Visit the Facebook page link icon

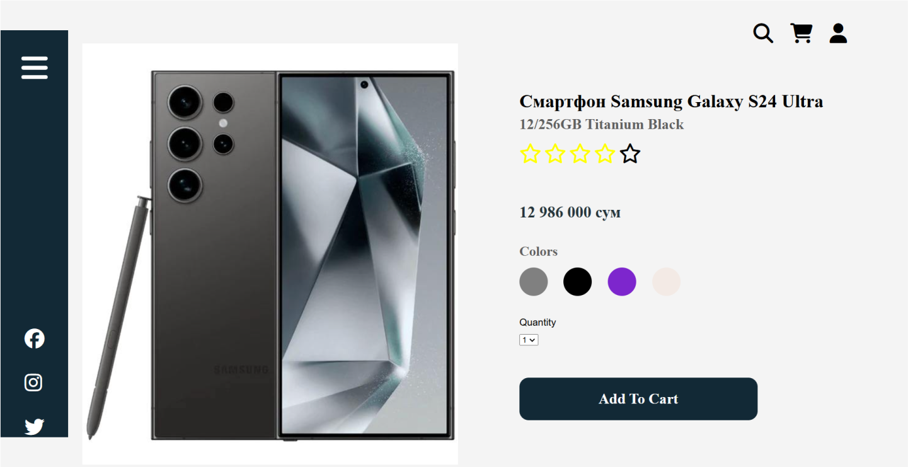35,338
